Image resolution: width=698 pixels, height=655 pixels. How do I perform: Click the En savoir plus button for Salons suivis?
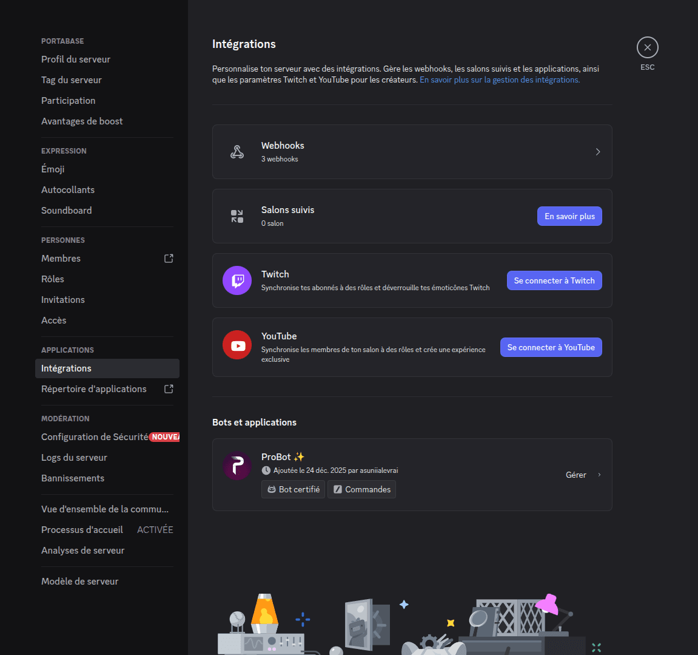coord(569,216)
